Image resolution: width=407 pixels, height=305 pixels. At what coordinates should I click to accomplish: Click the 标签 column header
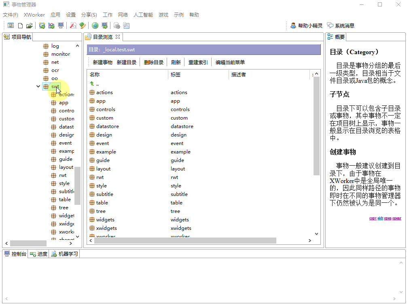tap(198, 75)
